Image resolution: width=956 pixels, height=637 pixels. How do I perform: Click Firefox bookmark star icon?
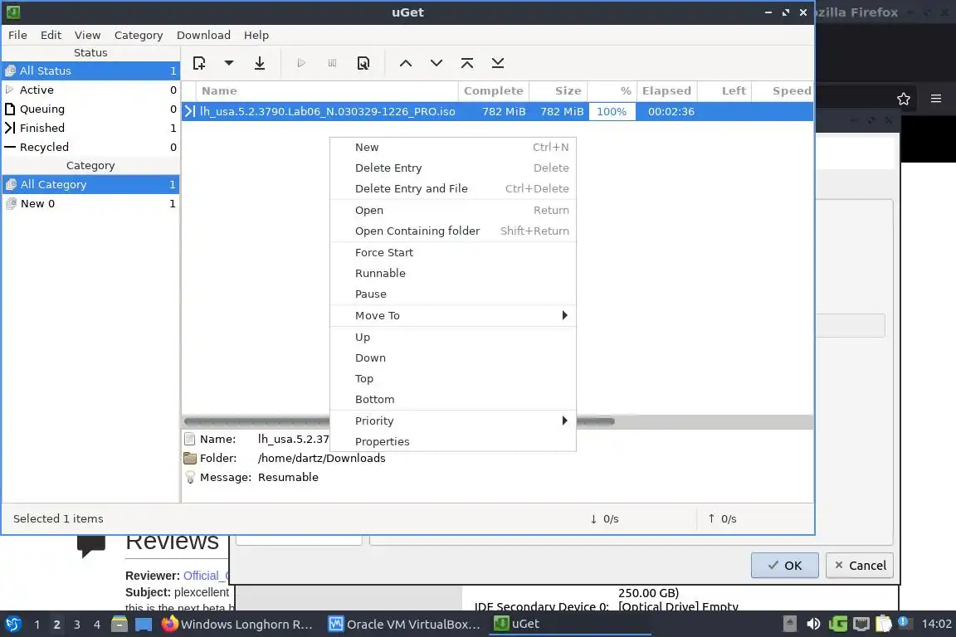[x=904, y=99]
